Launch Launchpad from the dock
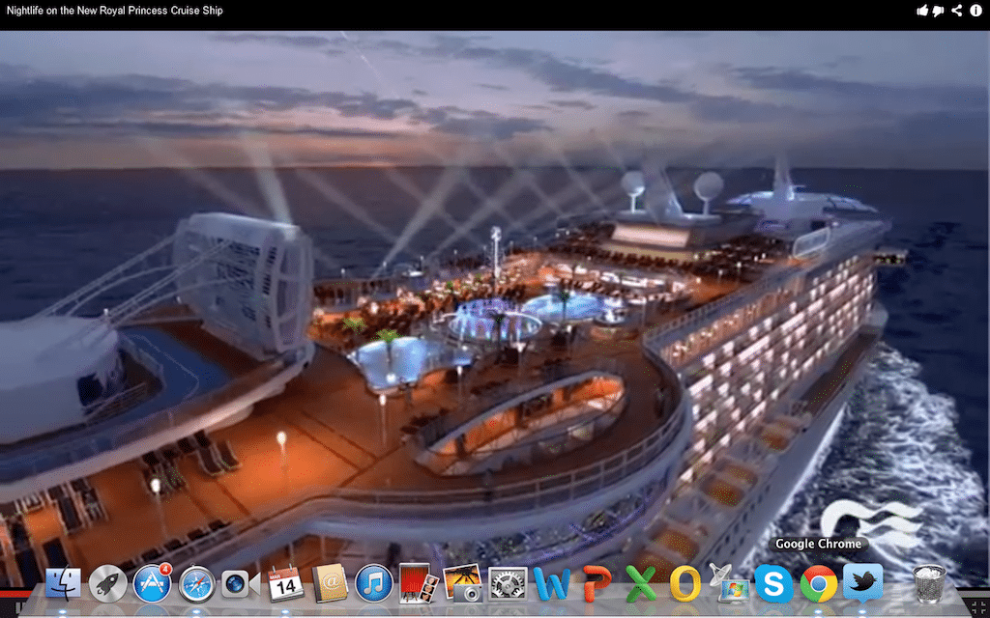Screen dimensions: 990x618 tap(108, 583)
